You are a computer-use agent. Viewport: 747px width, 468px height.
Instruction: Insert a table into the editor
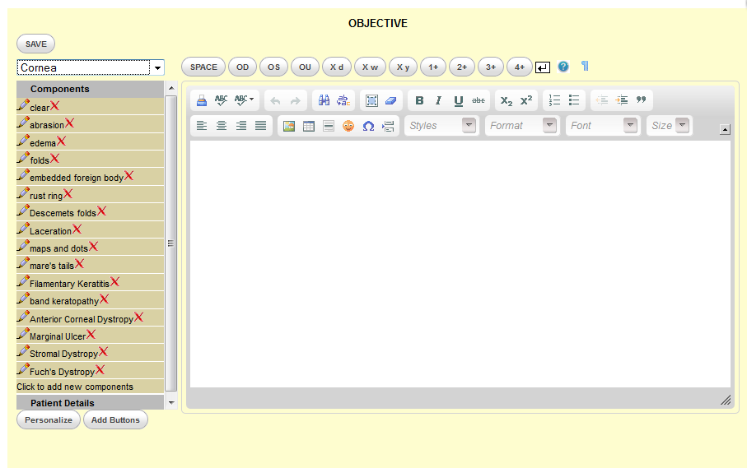(308, 126)
